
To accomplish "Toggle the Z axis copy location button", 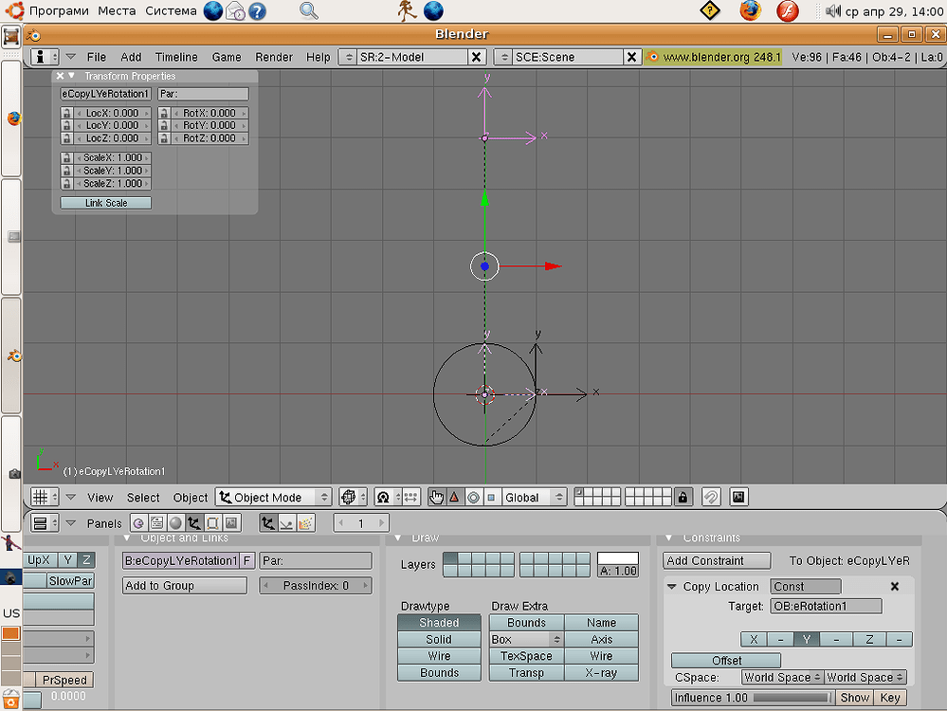I will [x=869, y=639].
